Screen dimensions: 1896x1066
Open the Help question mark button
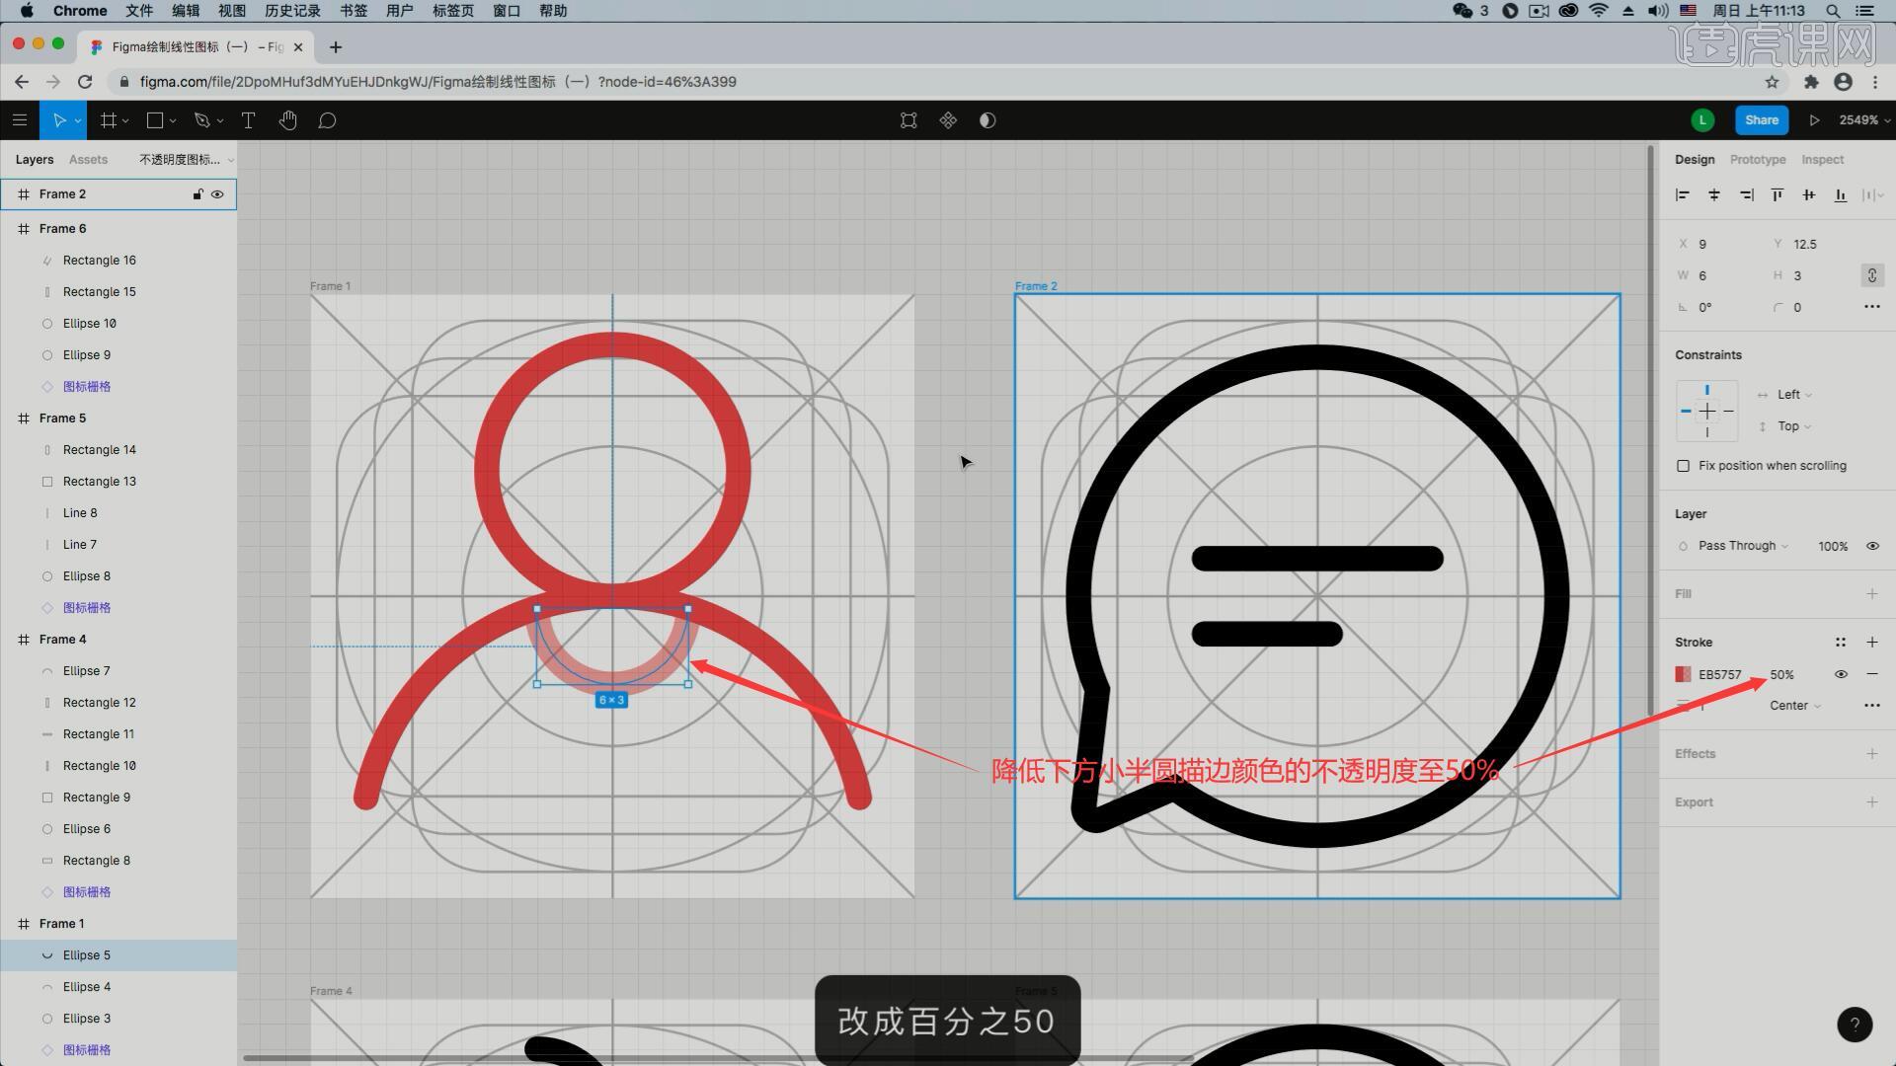pos(1855,1025)
